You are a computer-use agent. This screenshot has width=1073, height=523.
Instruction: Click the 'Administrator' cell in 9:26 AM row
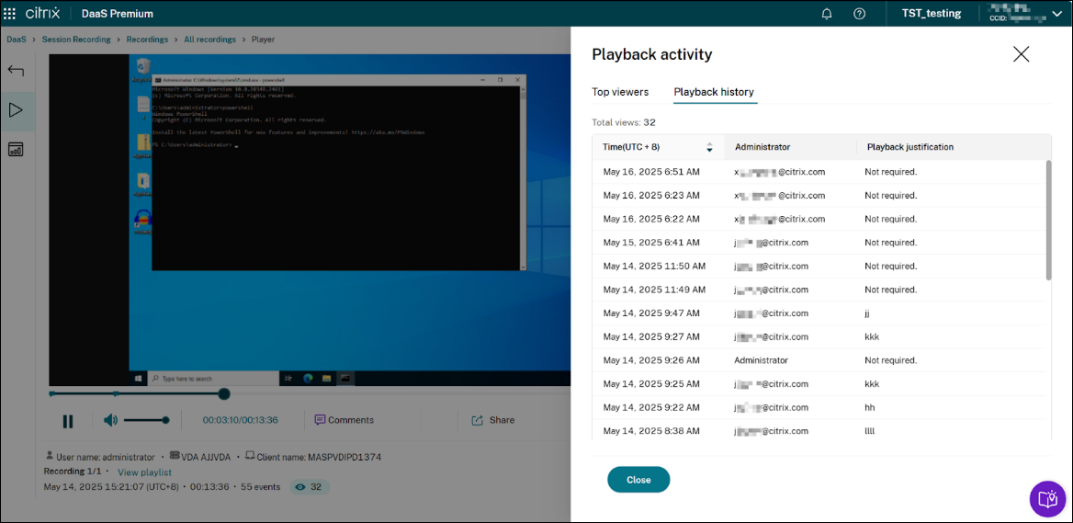click(761, 360)
